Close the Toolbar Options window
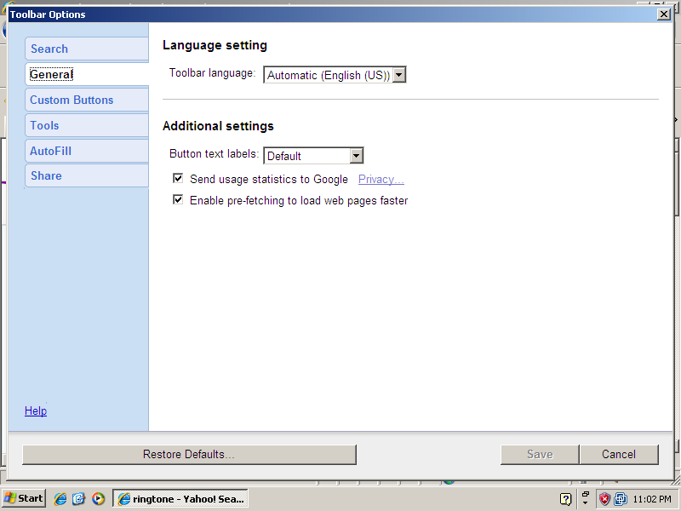 click(664, 14)
